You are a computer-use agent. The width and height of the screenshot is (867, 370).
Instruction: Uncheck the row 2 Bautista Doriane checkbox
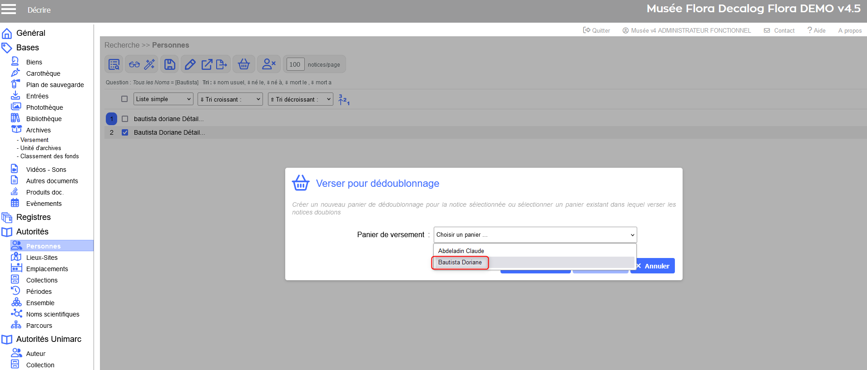click(x=125, y=132)
